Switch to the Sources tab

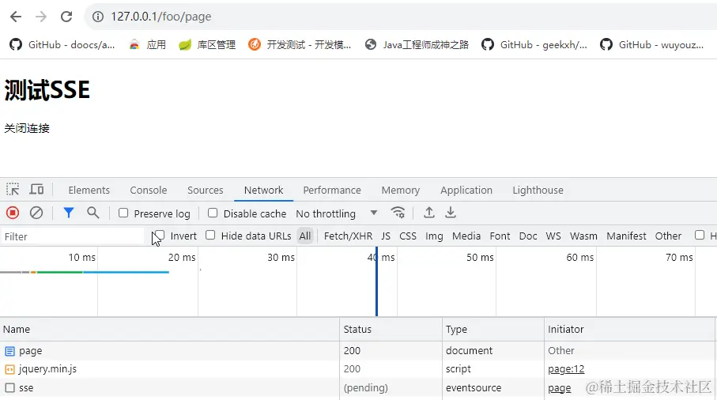[x=206, y=191]
